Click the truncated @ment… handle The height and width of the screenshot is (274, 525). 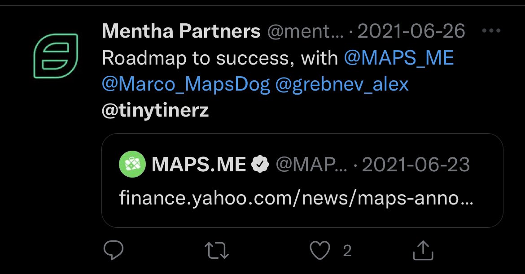pyautogui.click(x=305, y=32)
